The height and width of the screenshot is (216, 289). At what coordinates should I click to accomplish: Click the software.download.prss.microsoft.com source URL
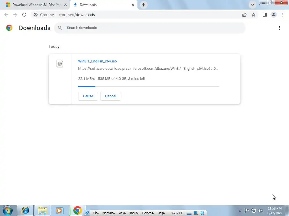148,69
